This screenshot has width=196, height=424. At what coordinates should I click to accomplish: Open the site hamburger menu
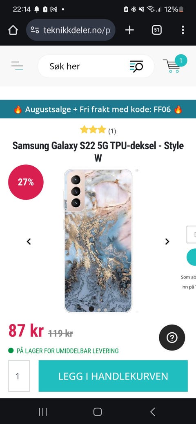click(x=17, y=66)
